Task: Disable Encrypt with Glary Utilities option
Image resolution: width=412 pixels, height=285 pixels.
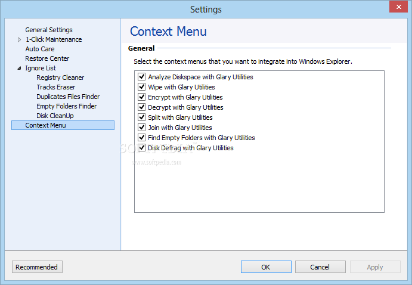Action: click(x=142, y=97)
